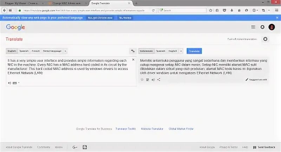Switch to the Change MAC Address tab
This screenshot has width=281, height=152.
coord(67,3)
